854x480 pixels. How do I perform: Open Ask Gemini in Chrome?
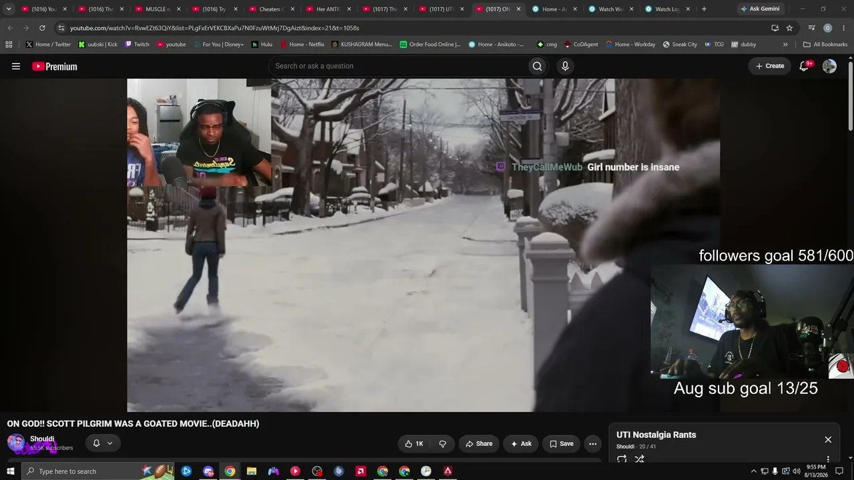(x=759, y=9)
